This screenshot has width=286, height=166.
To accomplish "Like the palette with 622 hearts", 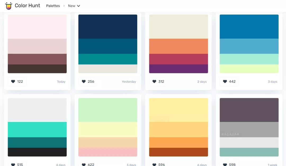I will click(x=88, y=164).
